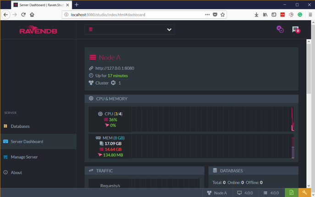Open the Firefox hamburger menu

pyautogui.click(x=310, y=15)
